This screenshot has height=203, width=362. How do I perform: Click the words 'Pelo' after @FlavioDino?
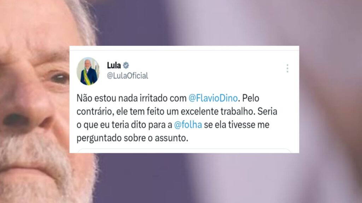(x=251, y=98)
